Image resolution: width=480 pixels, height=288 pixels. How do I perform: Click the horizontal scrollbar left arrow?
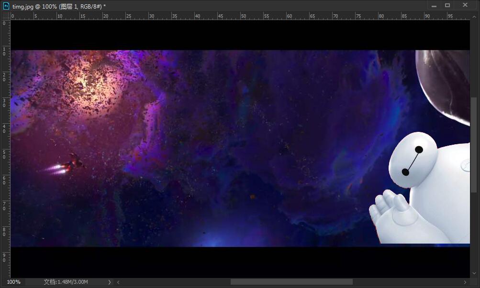118,282
